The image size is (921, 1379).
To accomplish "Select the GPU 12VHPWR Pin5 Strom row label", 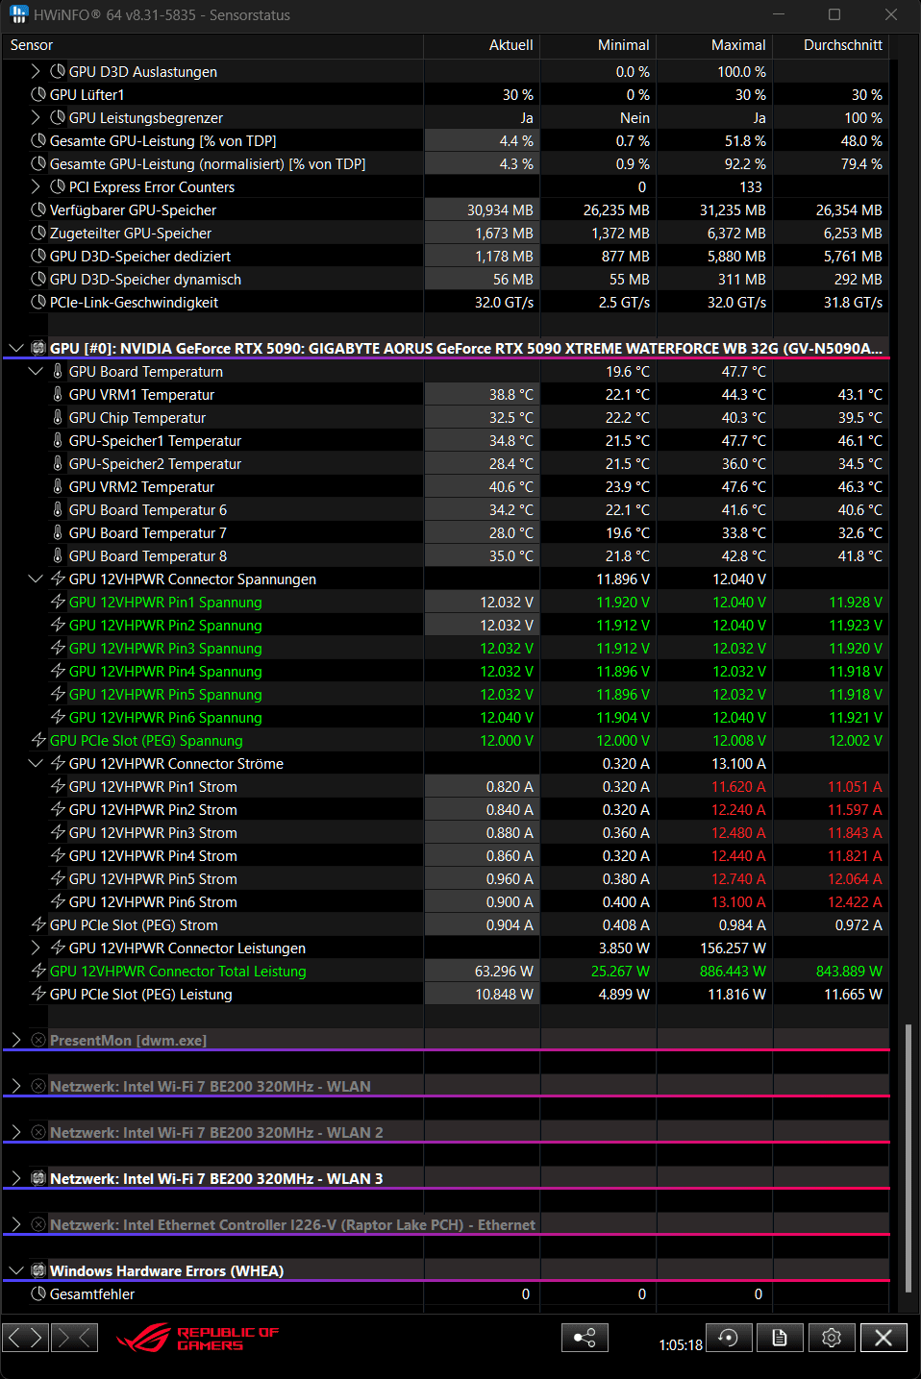I will (153, 879).
